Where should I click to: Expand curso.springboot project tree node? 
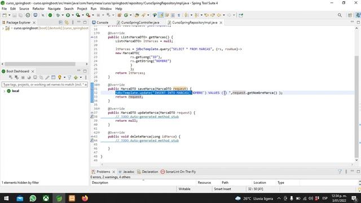[x=3, y=28]
